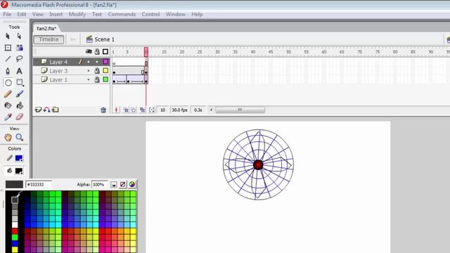Viewport: 450px width, 253px height.
Task: Click the Scene 1 clapper icon
Action: [x=89, y=39]
